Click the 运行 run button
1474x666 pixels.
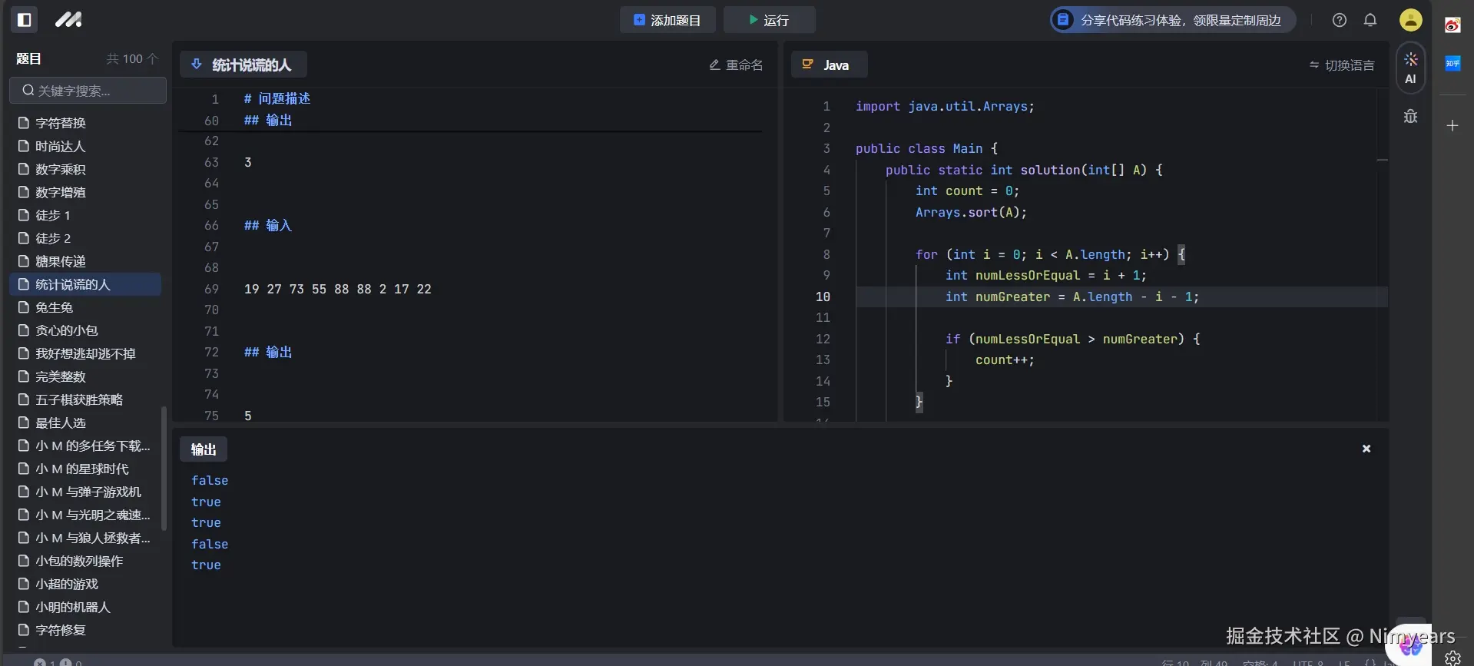[x=768, y=20]
